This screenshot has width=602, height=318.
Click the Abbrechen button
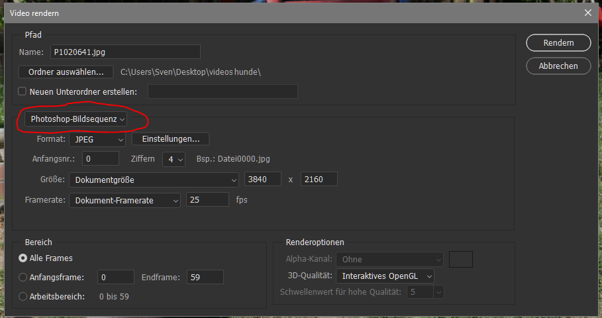[x=558, y=66]
